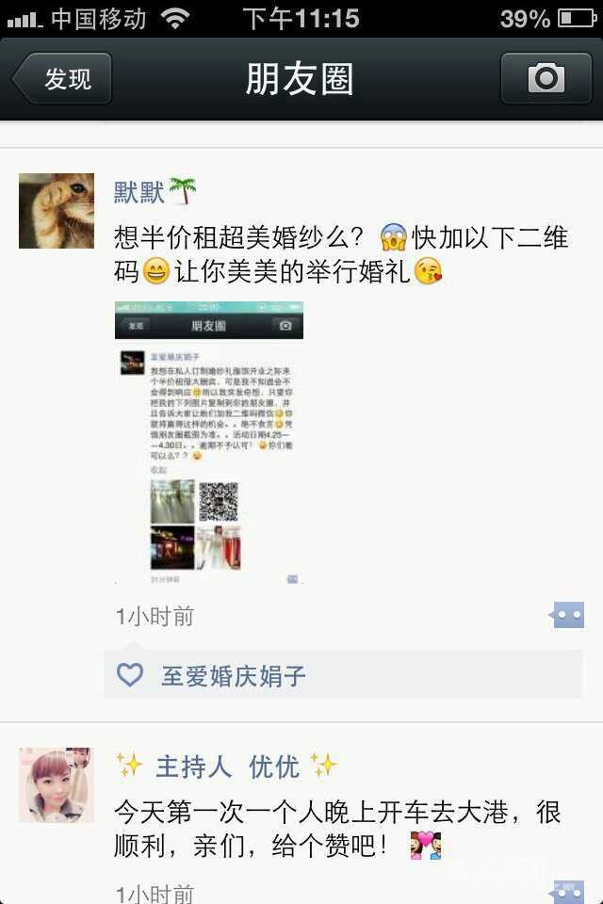Open the comment bubble on 优优's post
603x904 pixels.
566,892
